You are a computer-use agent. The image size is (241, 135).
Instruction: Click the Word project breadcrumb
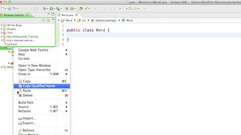pyautogui.click(x=67, y=20)
